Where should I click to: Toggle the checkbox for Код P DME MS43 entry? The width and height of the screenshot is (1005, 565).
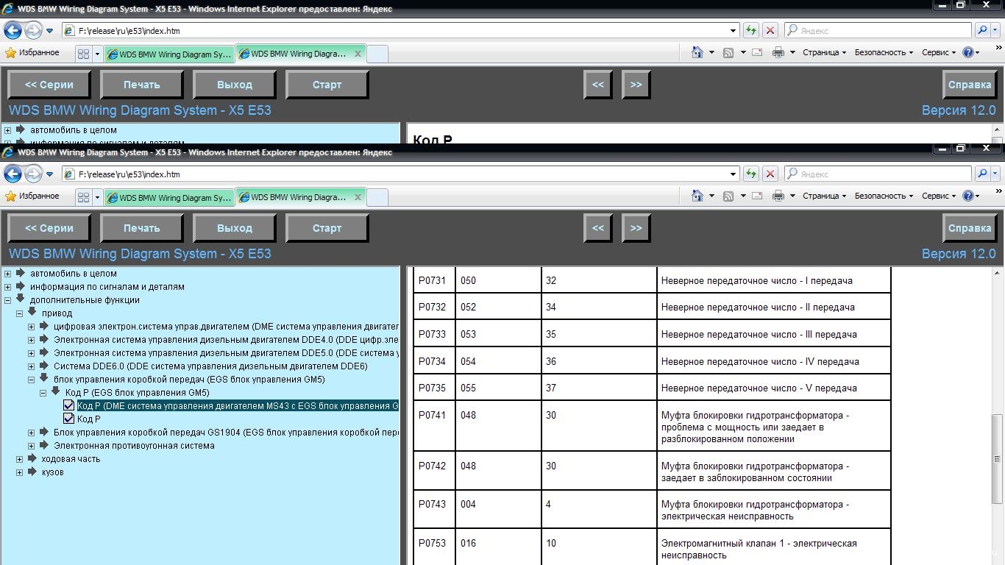click(68, 405)
